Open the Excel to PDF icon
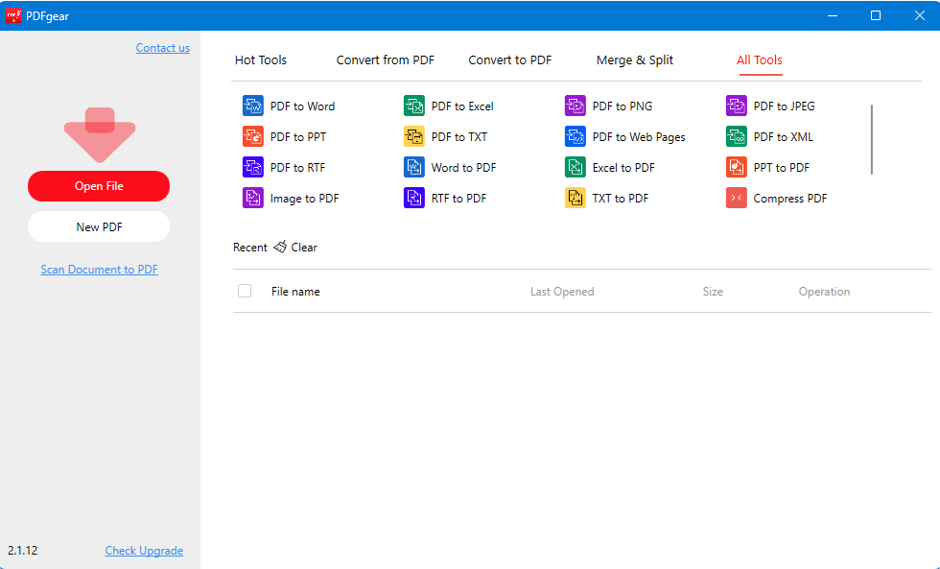Viewport: 940px width, 569px height. (576, 168)
